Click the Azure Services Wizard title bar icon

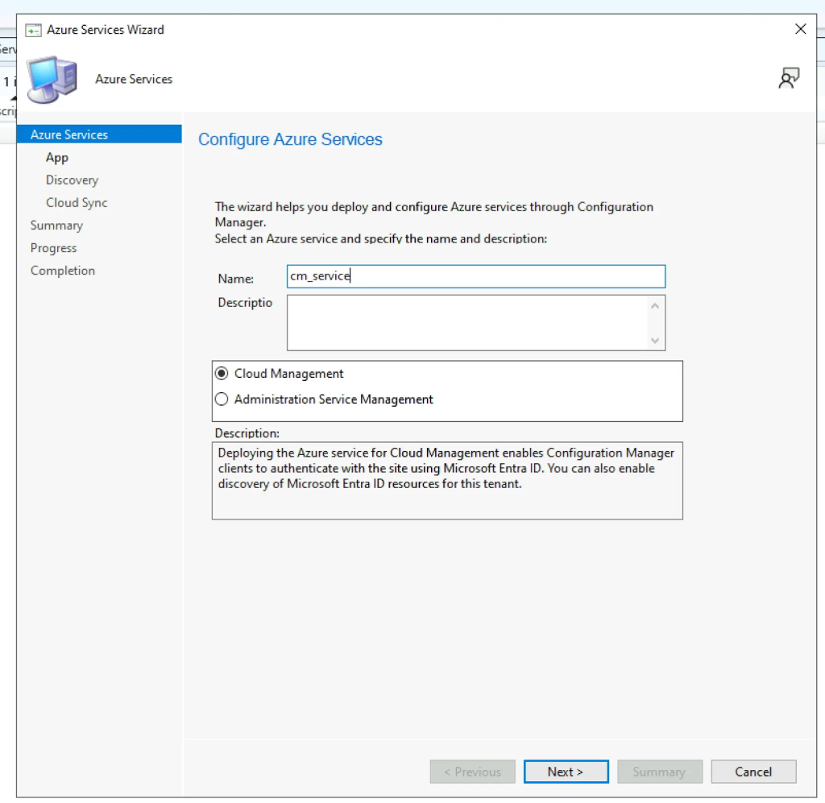[x=33, y=30]
